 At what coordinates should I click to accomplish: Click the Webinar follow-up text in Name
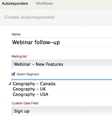36,42
